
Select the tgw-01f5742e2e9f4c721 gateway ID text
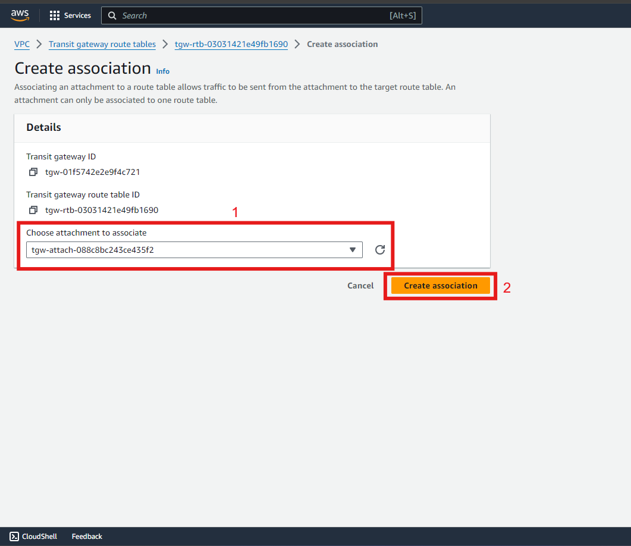(93, 172)
